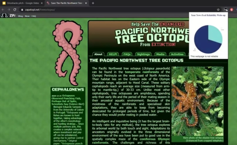Open the Media tab
Viewport: 237px width, 145px height.
pos(160,54)
